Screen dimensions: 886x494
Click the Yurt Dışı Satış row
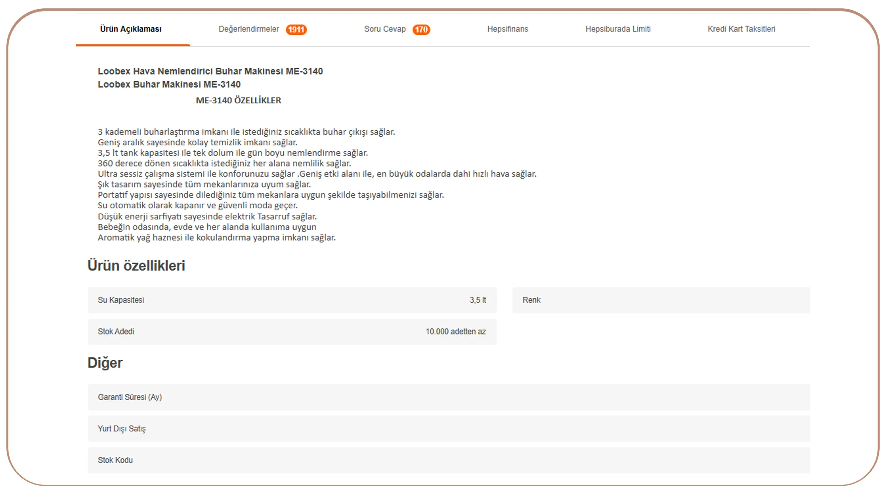[448, 429]
